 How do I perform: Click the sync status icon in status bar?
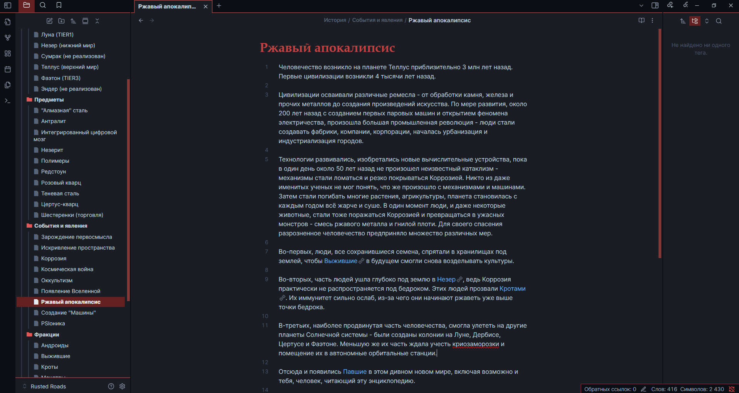[x=731, y=389]
